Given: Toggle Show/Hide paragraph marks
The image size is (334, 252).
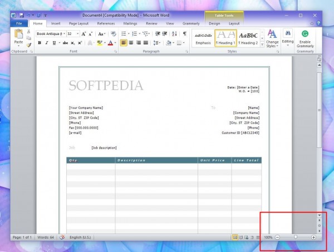Looking at the screenshot, I should pyautogui.click(x=185, y=34).
